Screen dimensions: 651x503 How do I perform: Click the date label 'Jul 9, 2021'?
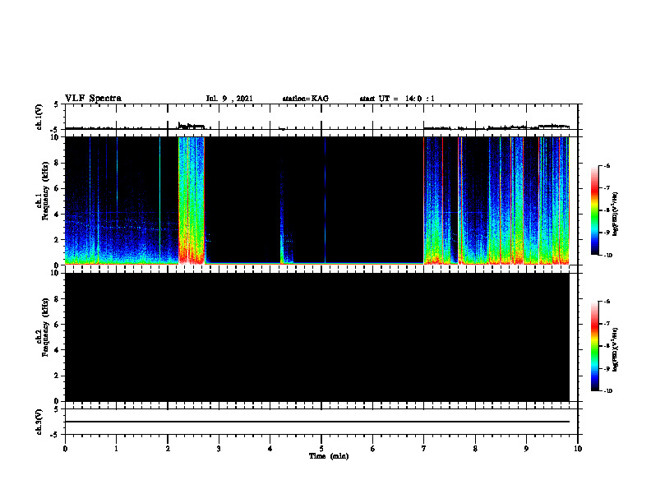[229, 99]
